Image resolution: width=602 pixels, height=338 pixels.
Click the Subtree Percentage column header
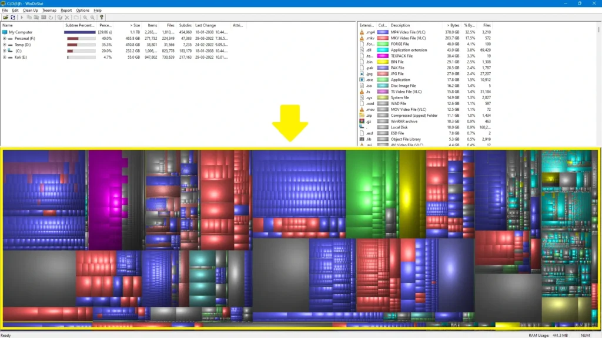(79, 25)
